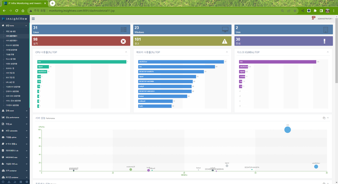The width and height of the screenshot is (338, 184).
Task: Click the chevron beside docker container menu
Action: [27, 171]
